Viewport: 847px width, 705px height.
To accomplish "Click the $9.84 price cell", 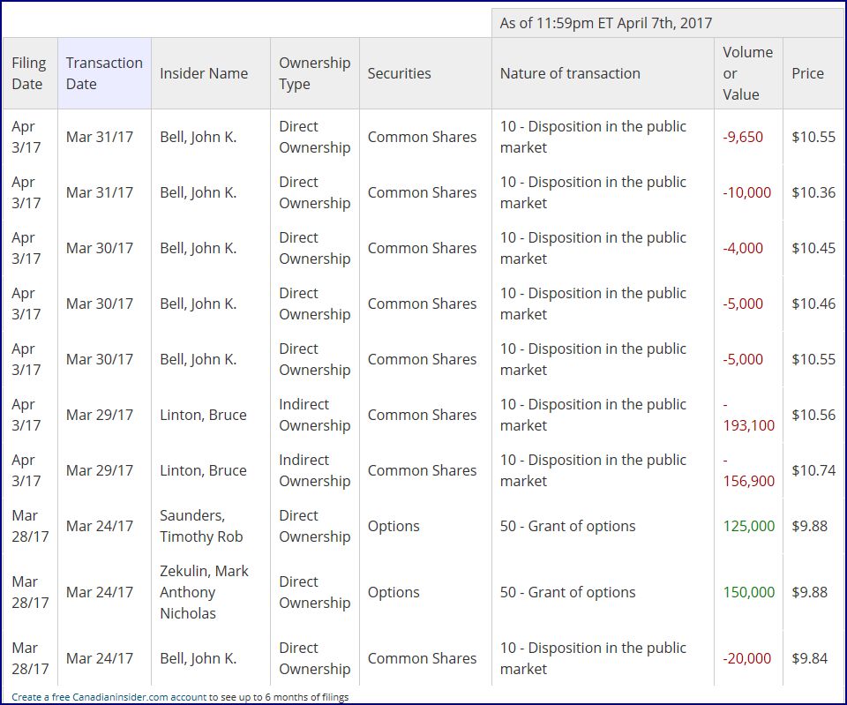I will [x=809, y=658].
